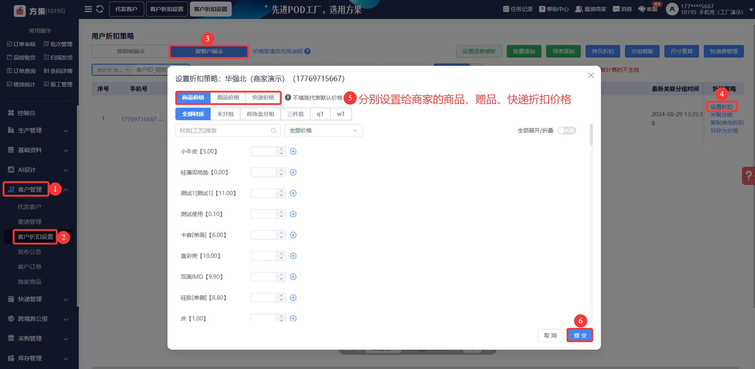Click the refresh page icon in header
The height and width of the screenshot is (369, 755).
coord(100,9)
